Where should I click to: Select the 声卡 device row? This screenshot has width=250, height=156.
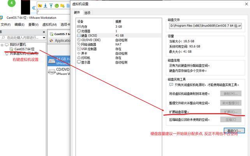click(119, 53)
